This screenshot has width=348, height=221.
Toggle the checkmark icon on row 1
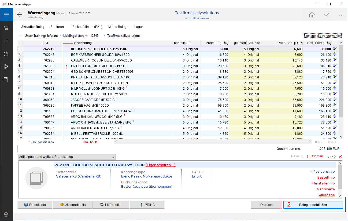(335, 49)
